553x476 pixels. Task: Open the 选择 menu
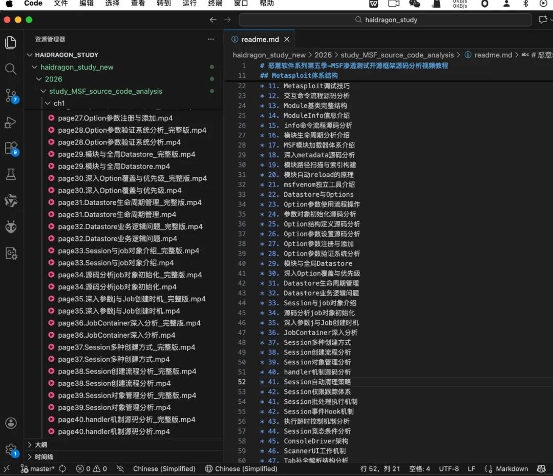click(x=112, y=3)
